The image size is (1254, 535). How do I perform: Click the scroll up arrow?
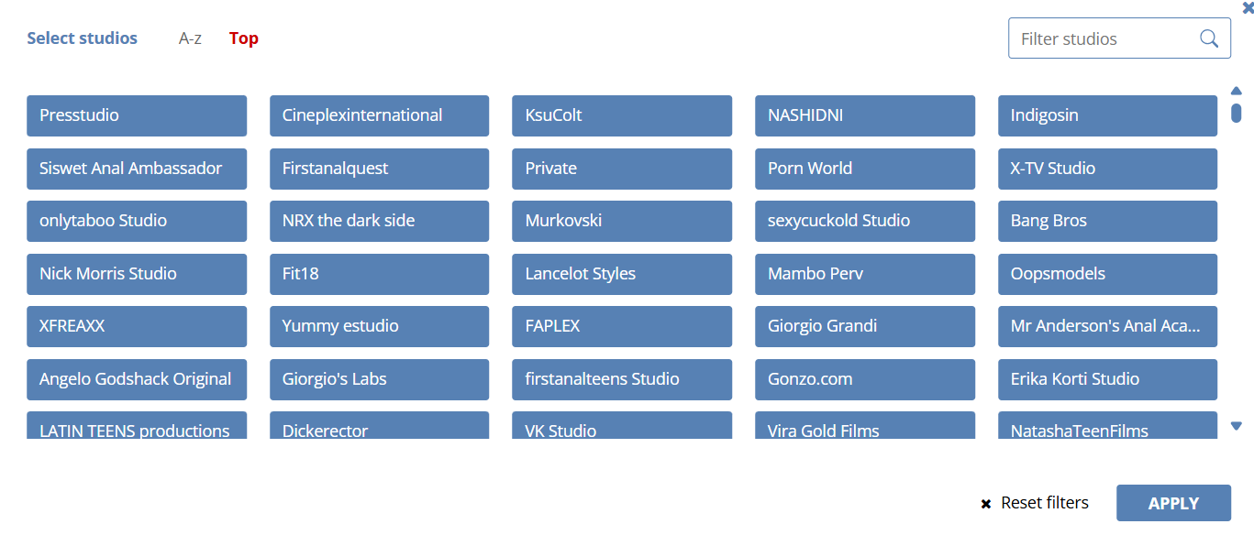coord(1236,91)
